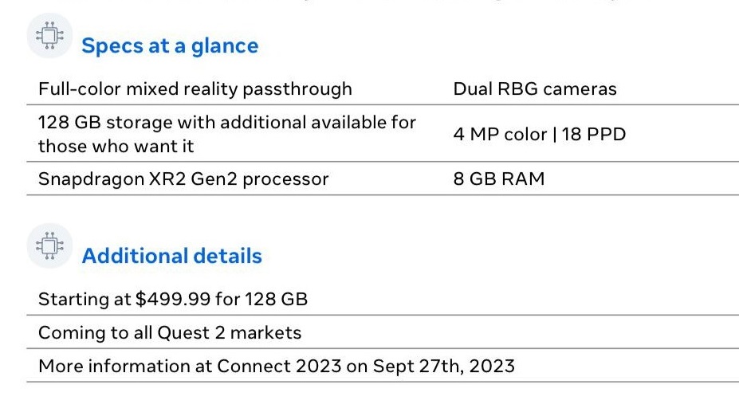
Task: Click the Snapdragon XR2 Gen2 processor entry
Action: click(183, 179)
